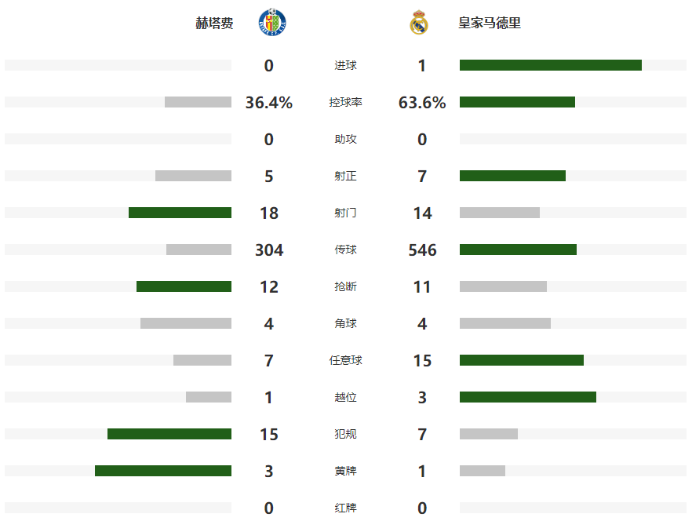
Task: Select the 进球 stat label
Action: (345, 66)
